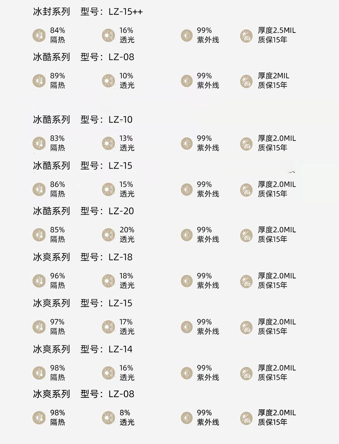Image resolution: width=339 pixels, height=444 pixels.
Task: Select the 冰封系列 型号 LZ-15++ heading
Action: (88, 12)
